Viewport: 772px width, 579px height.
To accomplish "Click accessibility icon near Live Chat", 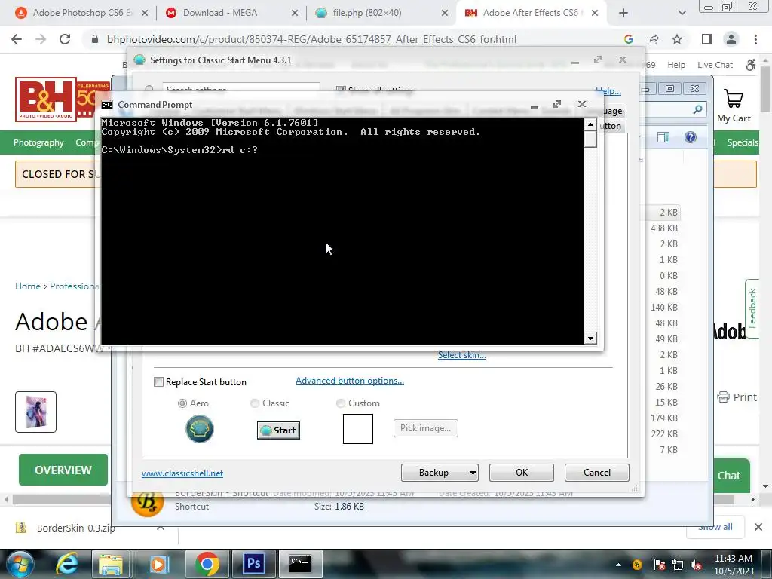I will click(751, 65).
